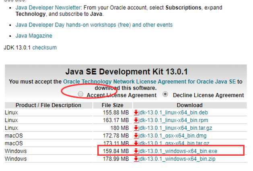
Task: Open the JDK 13.0.1 checksum link
Action: coord(45,48)
